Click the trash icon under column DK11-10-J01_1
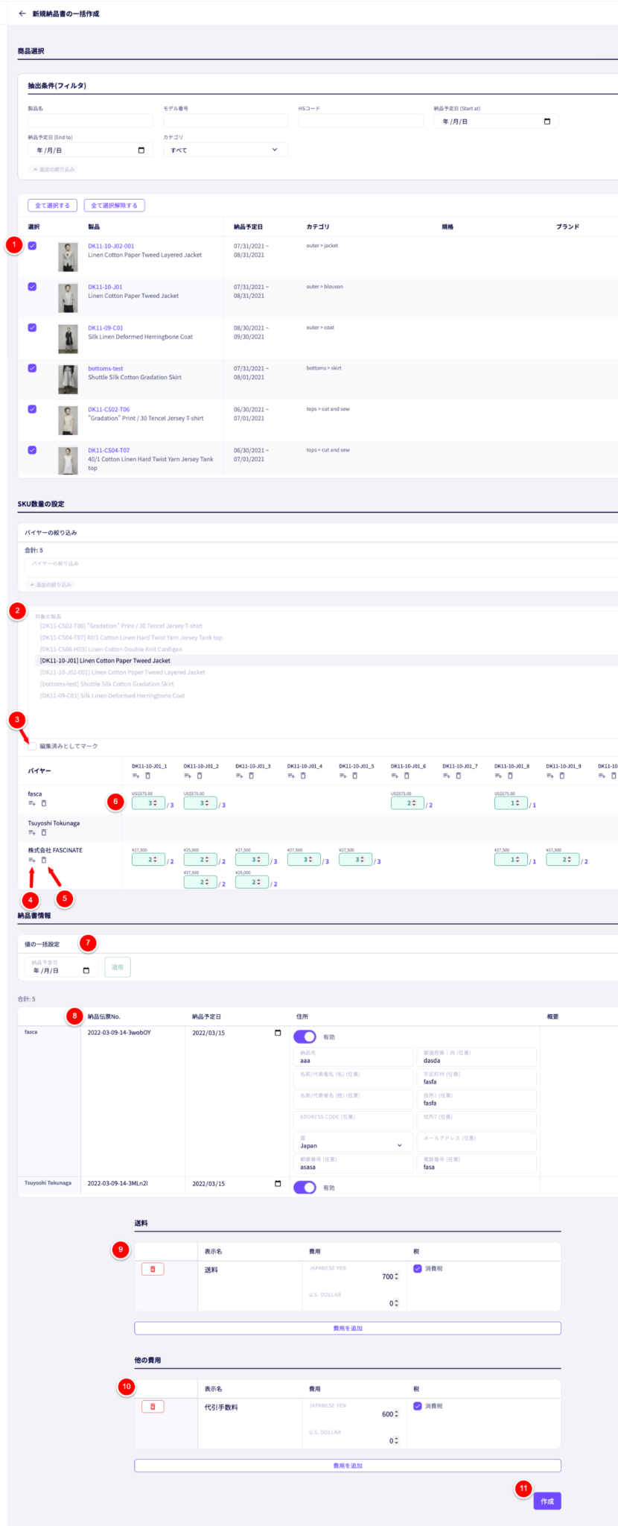618x1526 pixels. pos(147,776)
